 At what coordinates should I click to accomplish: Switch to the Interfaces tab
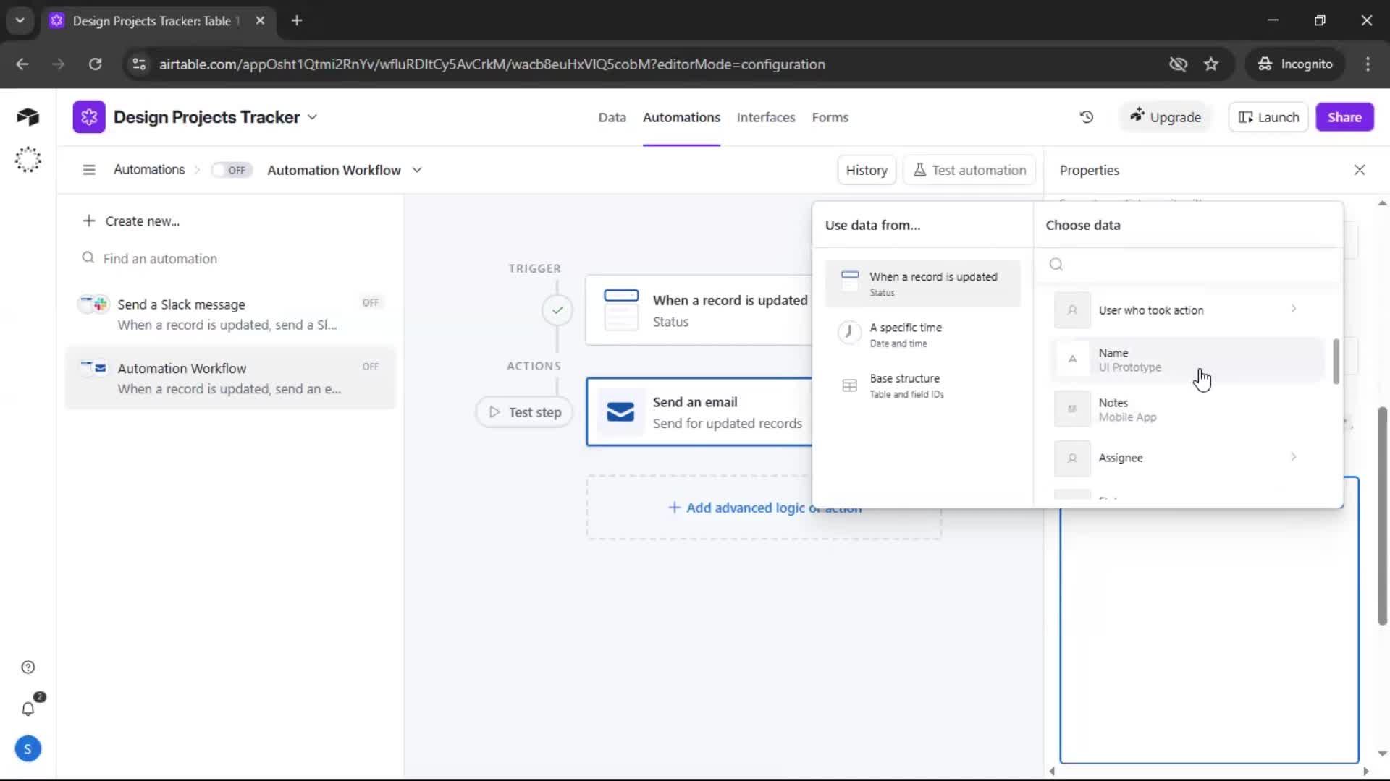(765, 117)
